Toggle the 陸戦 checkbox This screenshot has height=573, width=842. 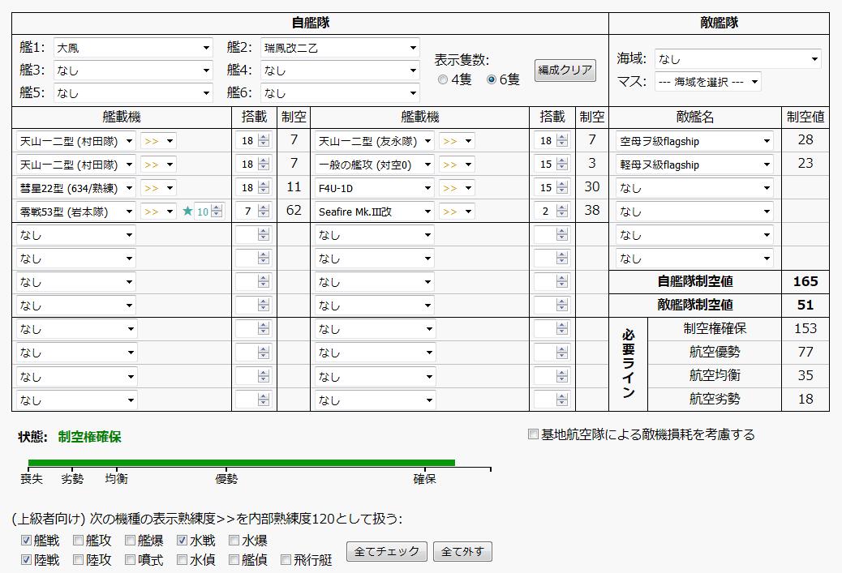pyautogui.click(x=26, y=560)
